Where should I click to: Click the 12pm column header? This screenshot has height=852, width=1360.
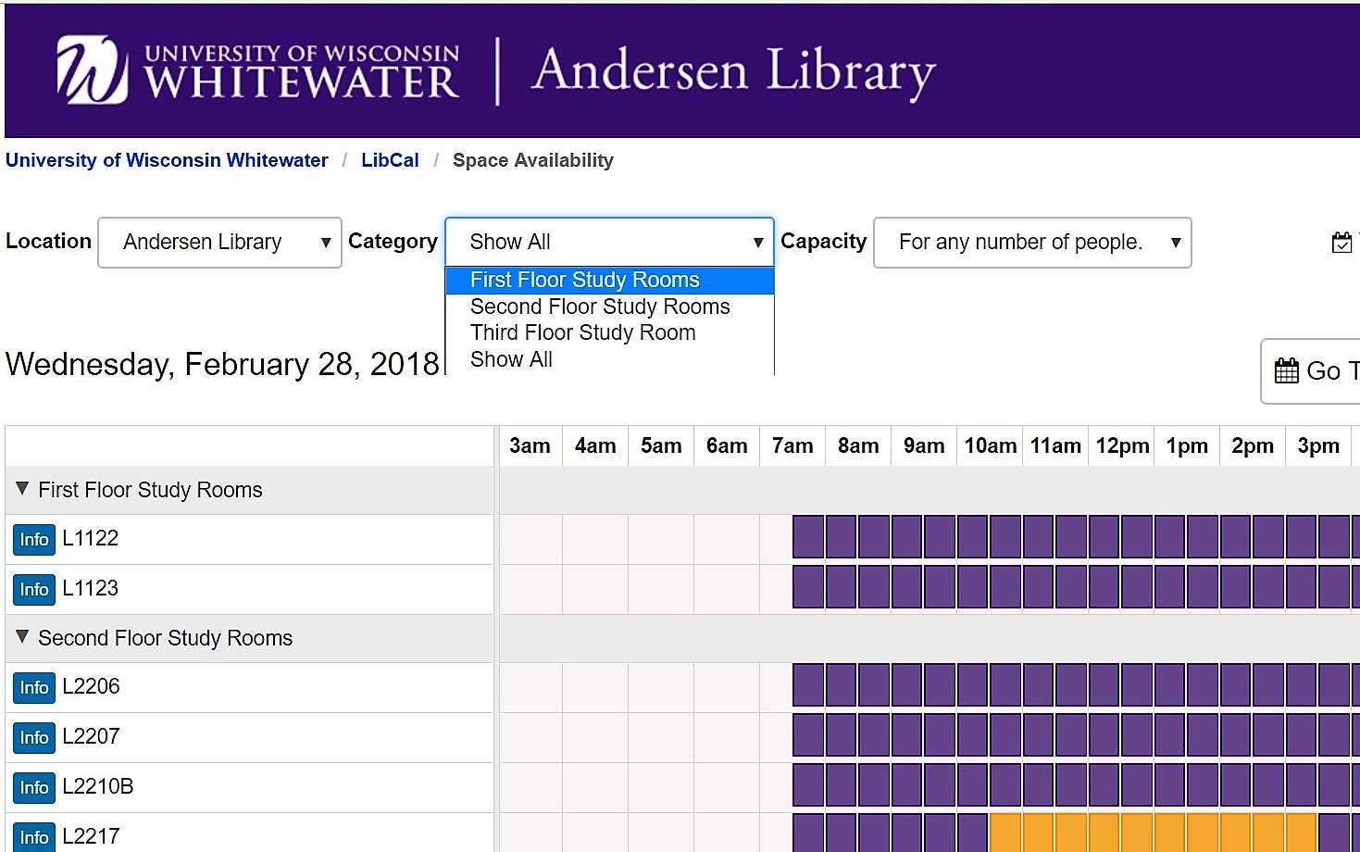1122,445
